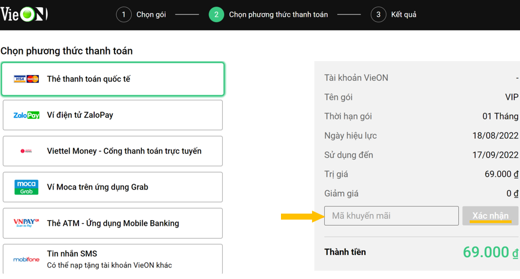This screenshot has width=520, height=279.
Task: Click Có thể nạp tặng tài khoản text
Action: [110, 265]
